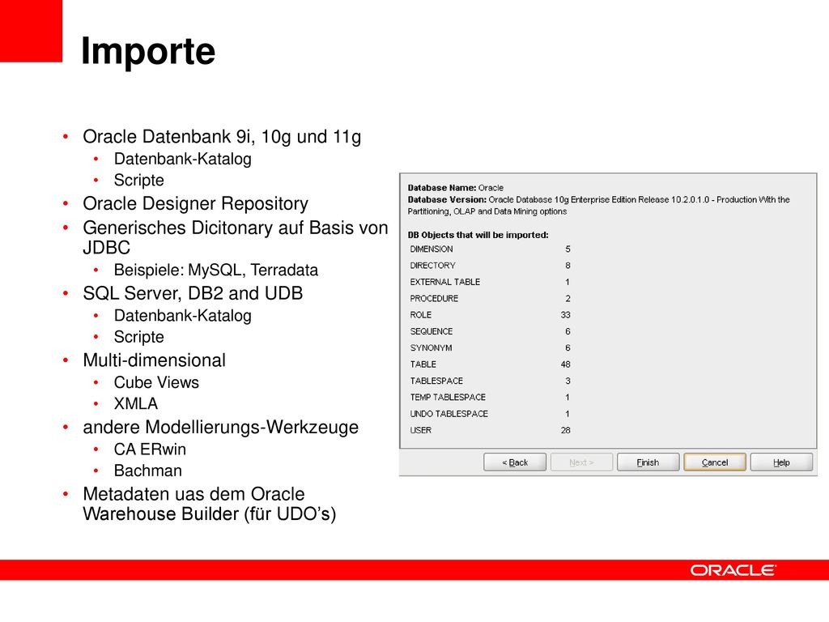829x622 pixels.
Task: Select the USER row showing 28
Action: tap(490, 430)
